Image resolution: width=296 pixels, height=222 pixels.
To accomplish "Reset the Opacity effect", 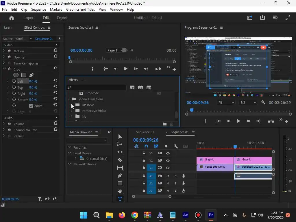I will point(55,56).
